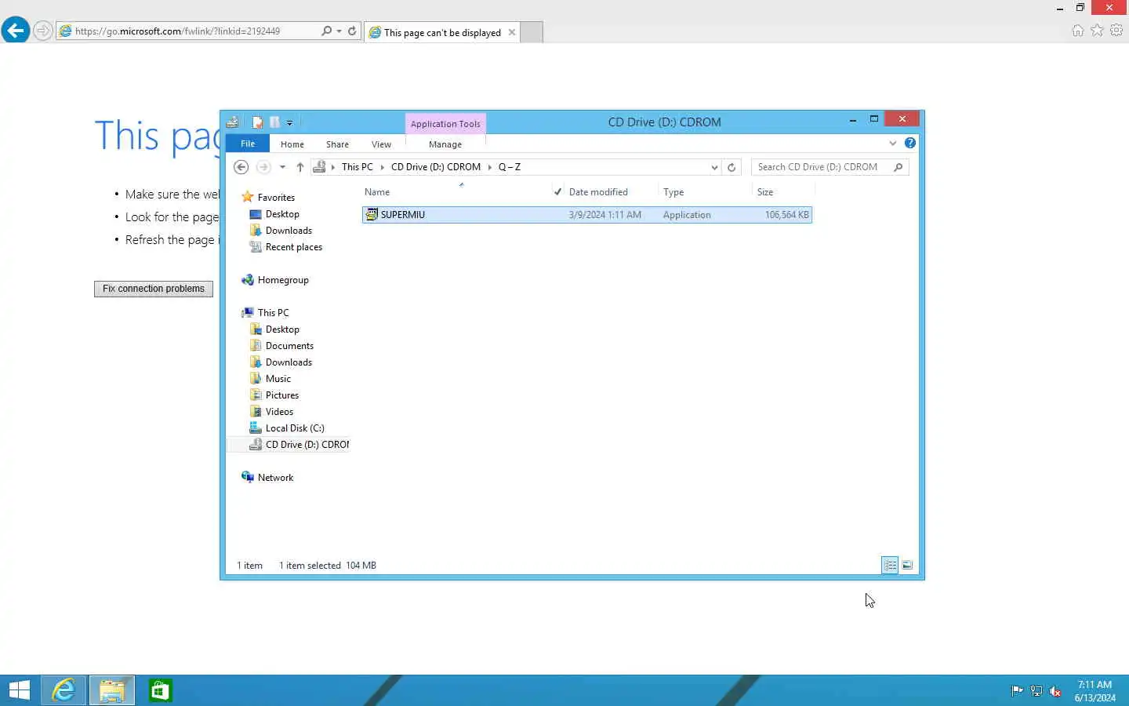The height and width of the screenshot is (706, 1129).
Task: Open the File menu in Explorer
Action: tap(248, 144)
